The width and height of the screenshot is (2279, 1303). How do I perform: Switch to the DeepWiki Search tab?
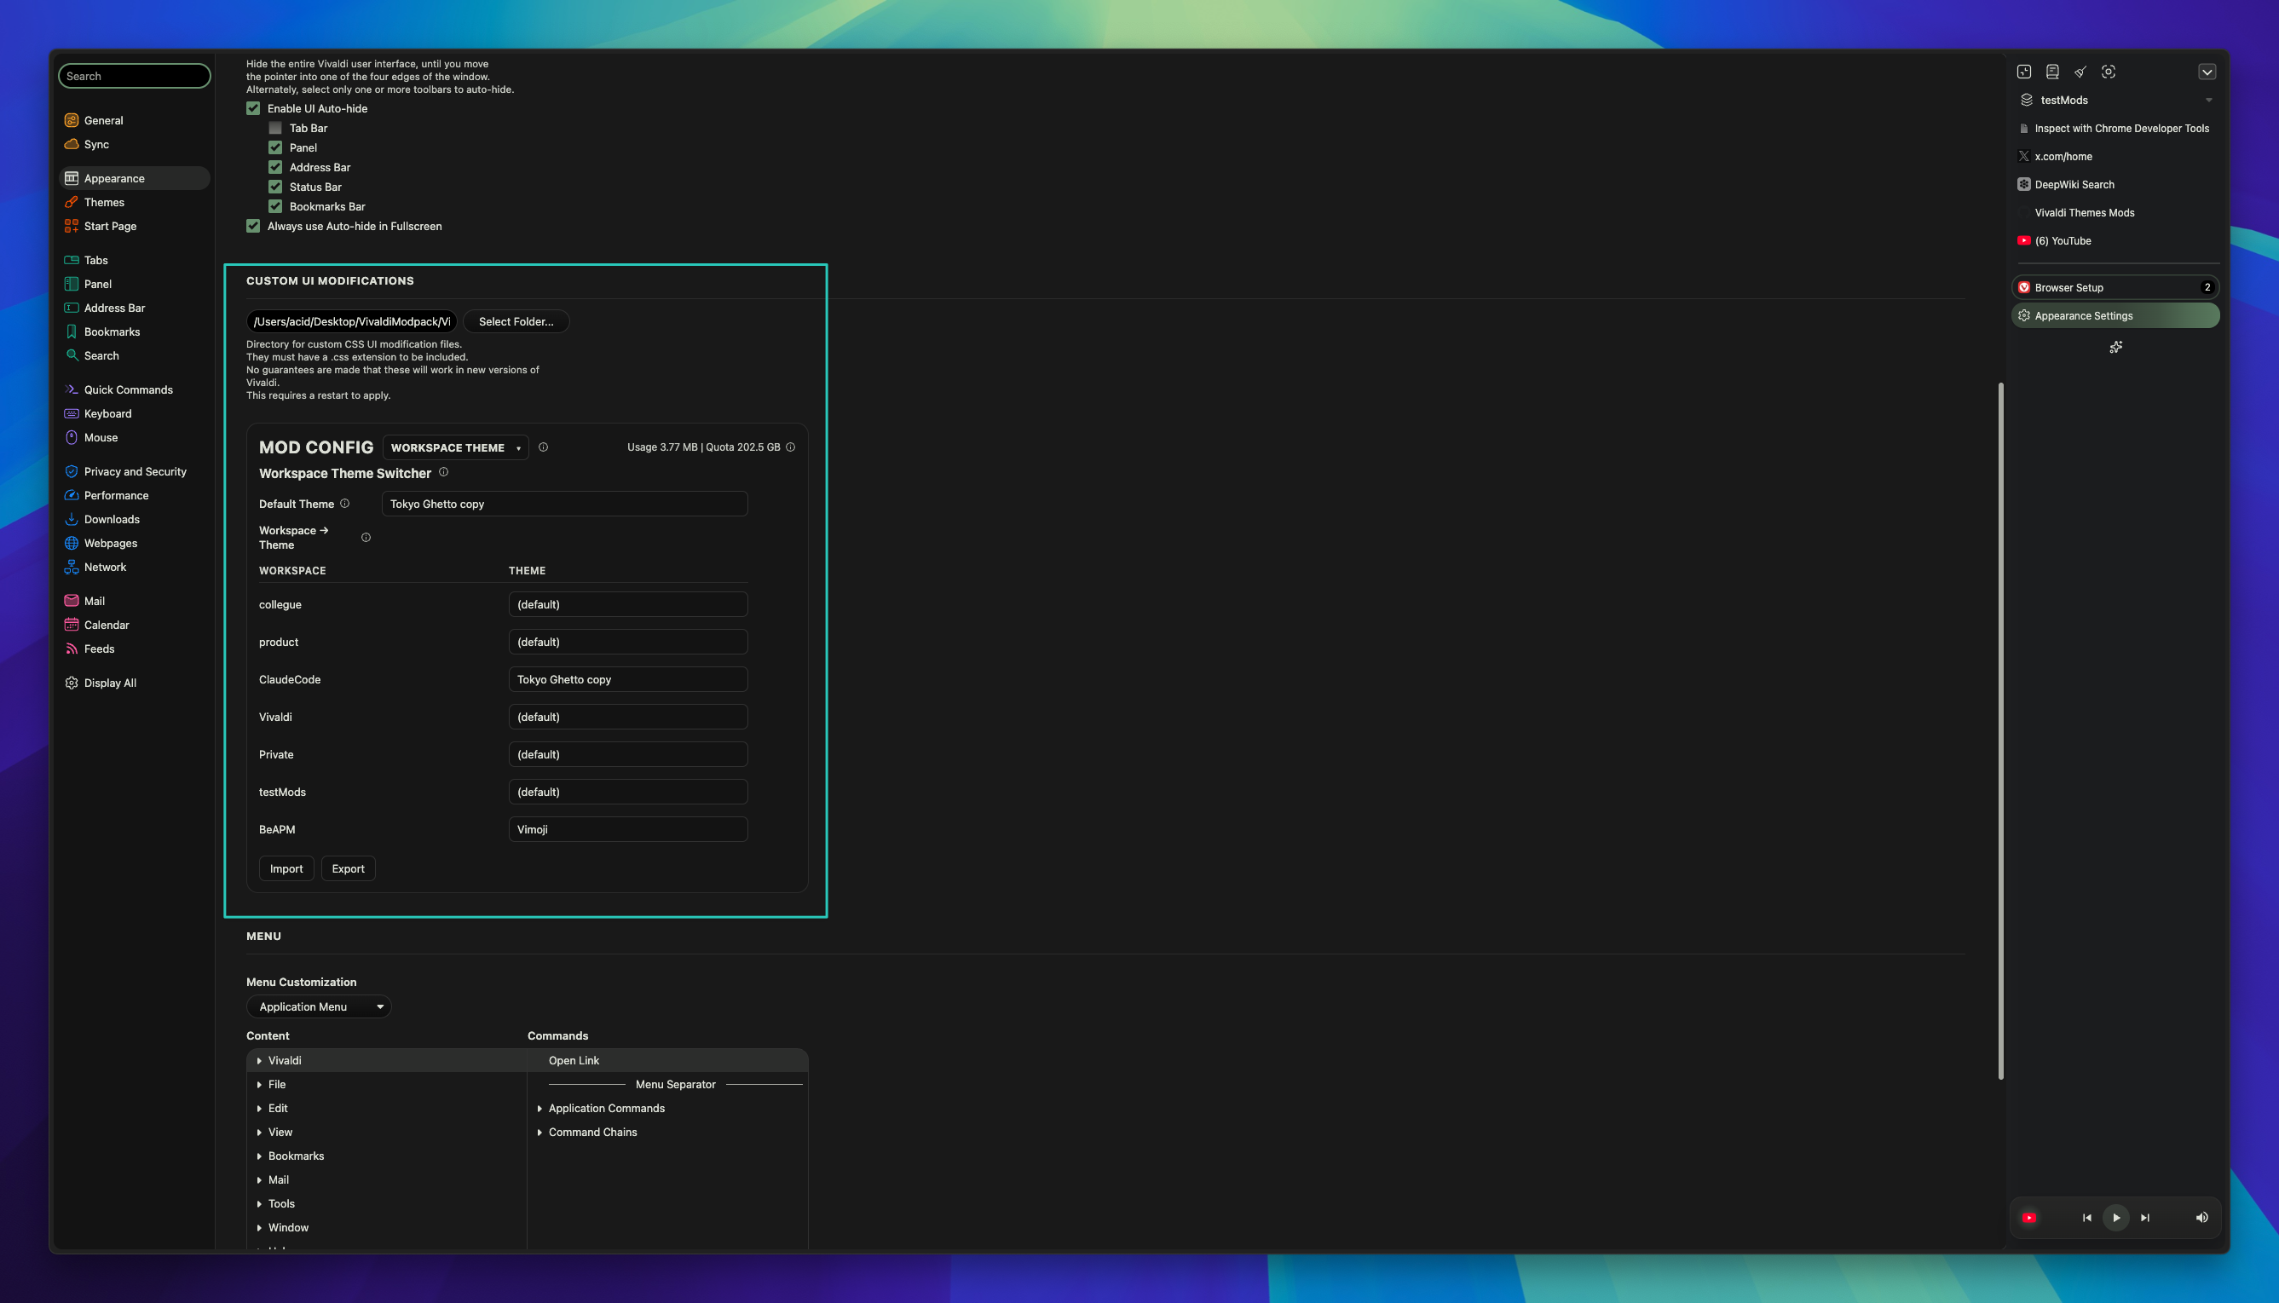[2115, 184]
